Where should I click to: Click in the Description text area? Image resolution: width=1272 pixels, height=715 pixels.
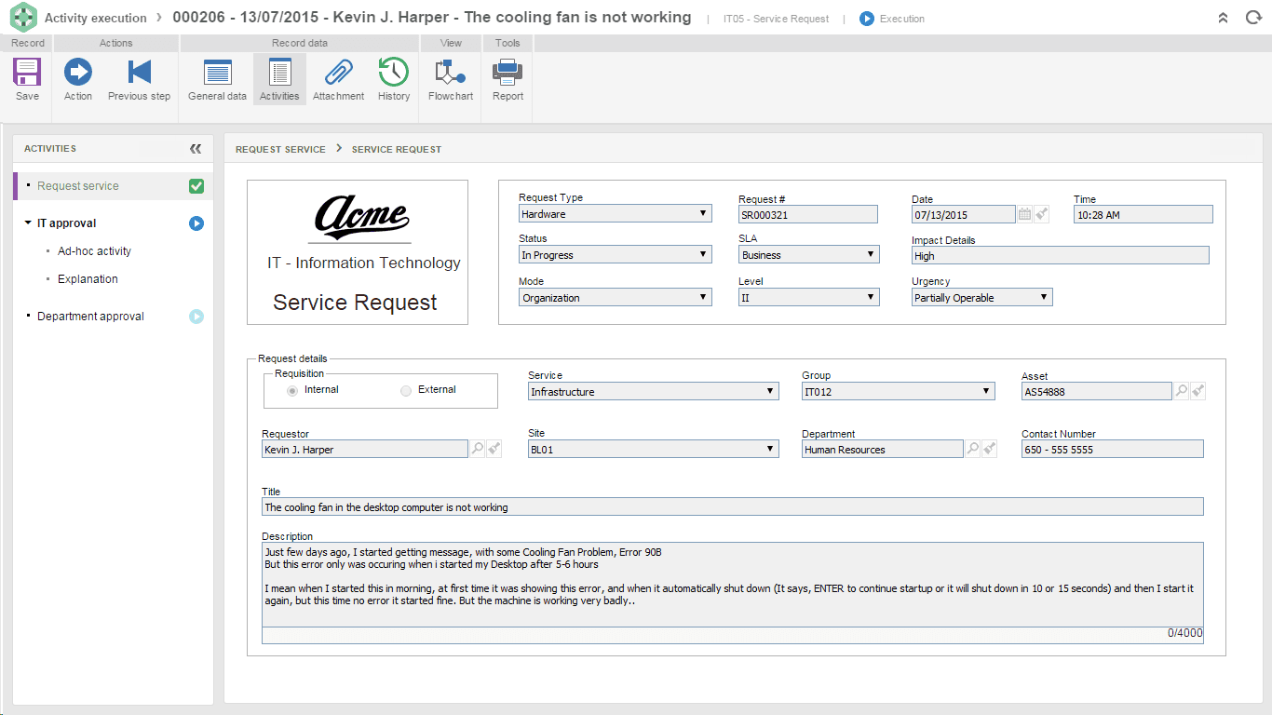pyautogui.click(x=733, y=585)
